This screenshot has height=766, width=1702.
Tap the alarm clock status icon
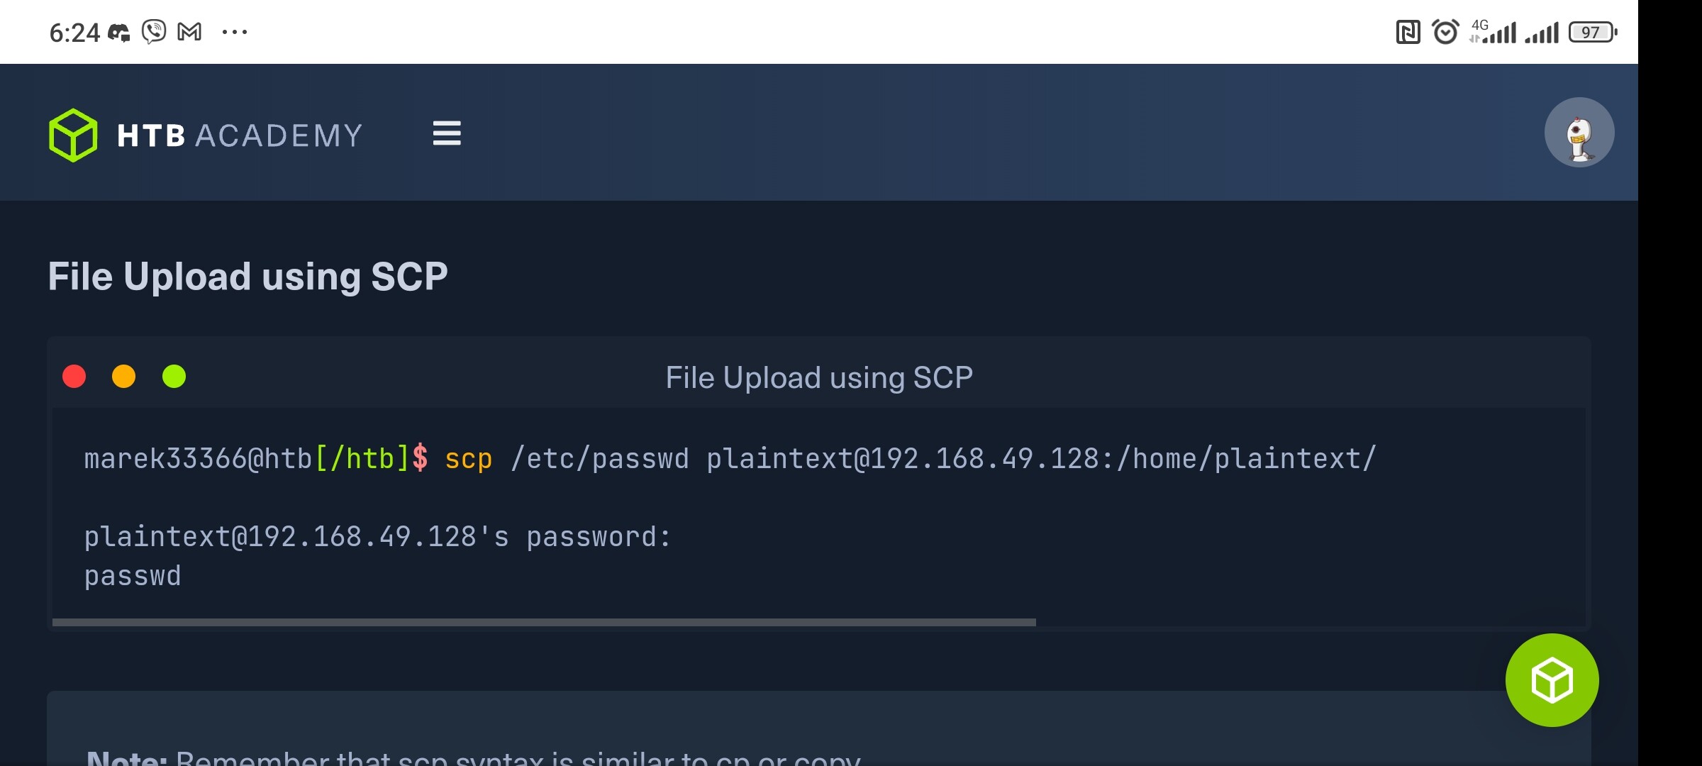click(x=1445, y=32)
